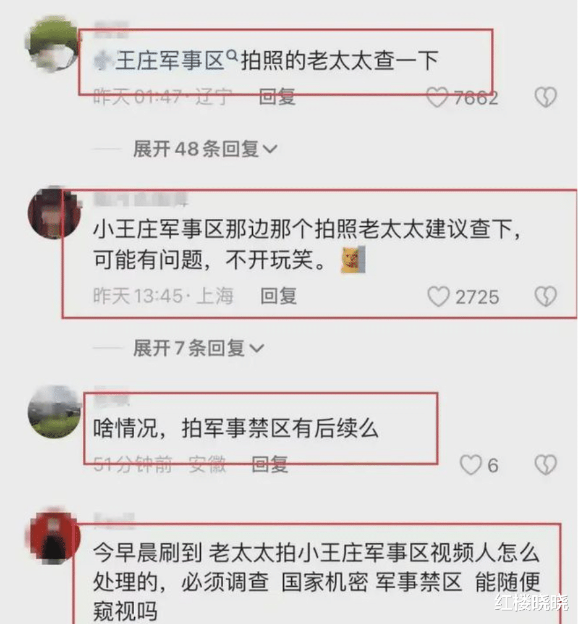This screenshot has width=578, height=624.
Task: Dislike the Shanghai comment via broken heart
Action: (x=545, y=297)
